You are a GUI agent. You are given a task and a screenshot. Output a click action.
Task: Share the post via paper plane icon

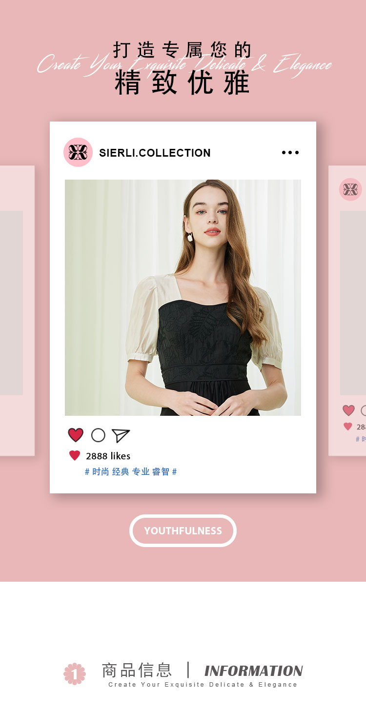point(121,435)
